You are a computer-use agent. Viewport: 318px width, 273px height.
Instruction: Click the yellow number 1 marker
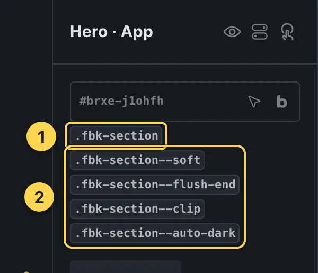tap(41, 136)
